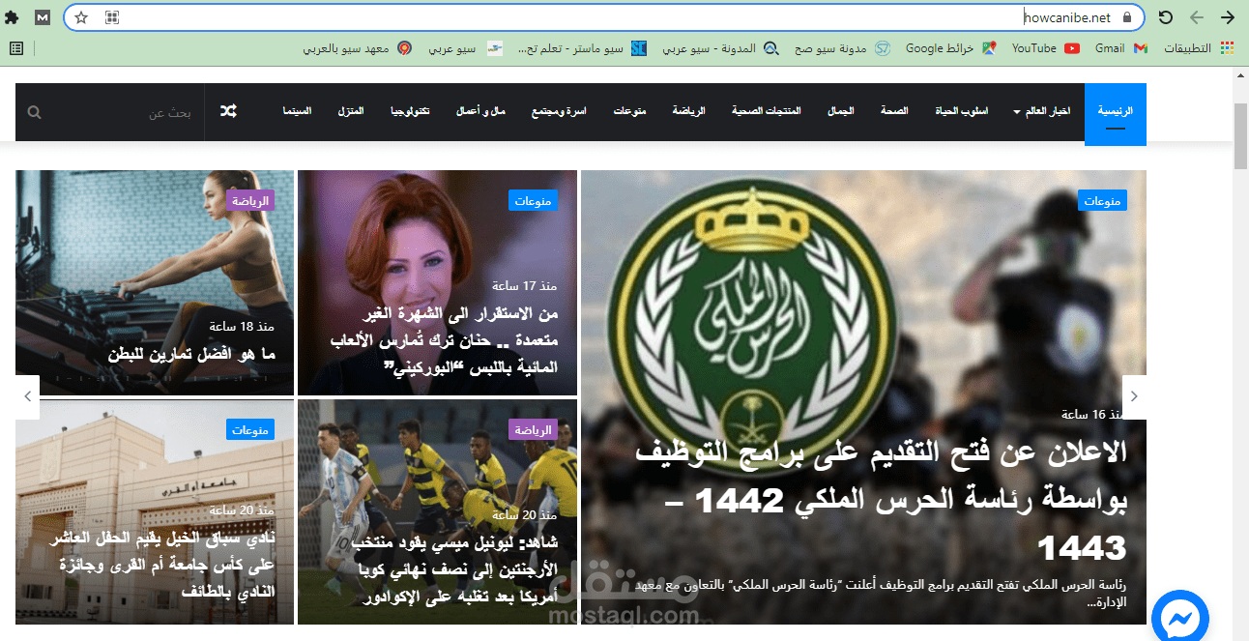The width and height of the screenshot is (1249, 641).
Task: Click the random article shuffle icon
Action: coord(228,111)
